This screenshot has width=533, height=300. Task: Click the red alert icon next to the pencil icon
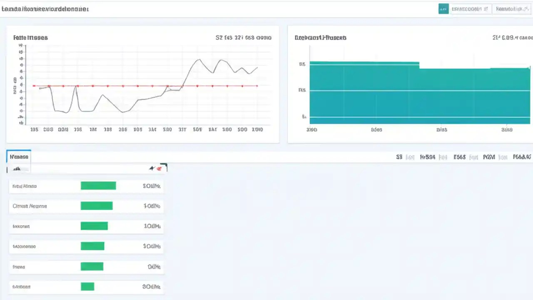[x=159, y=168]
